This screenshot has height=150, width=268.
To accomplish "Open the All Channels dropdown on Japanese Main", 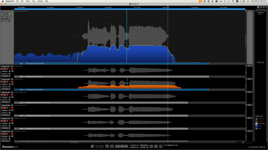I will click(x=5, y=21).
